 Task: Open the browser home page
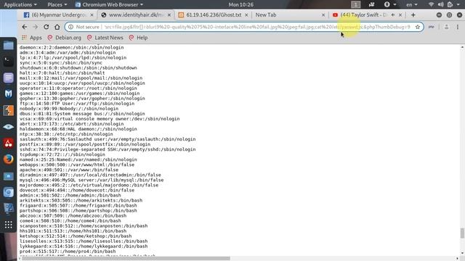(x=57, y=27)
